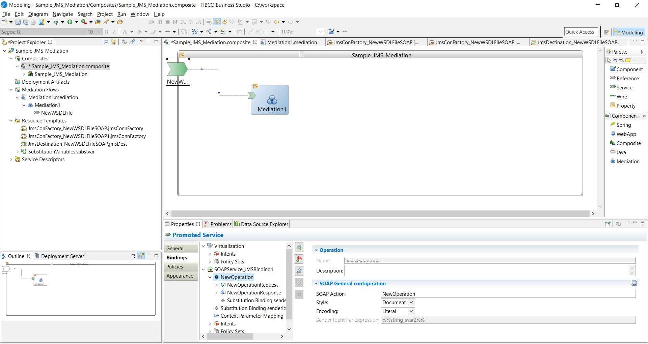
Task: Collapse the SOAP General configuration section
Action: (316, 284)
